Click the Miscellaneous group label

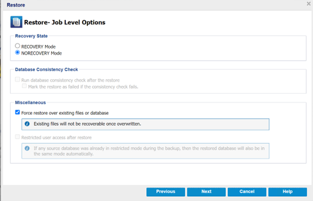30,102
